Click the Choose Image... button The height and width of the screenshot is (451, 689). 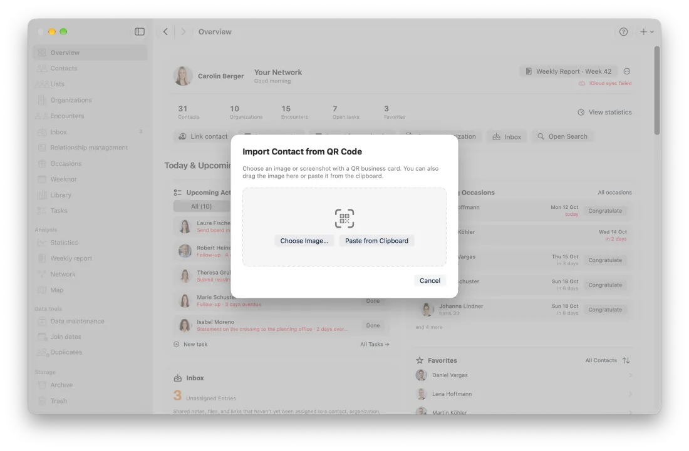click(304, 241)
